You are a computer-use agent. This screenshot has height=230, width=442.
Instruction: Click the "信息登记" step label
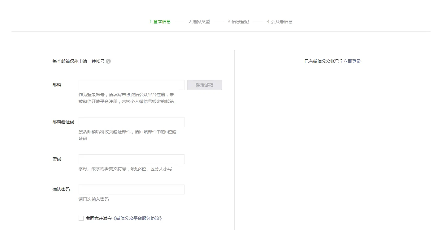[x=240, y=21]
